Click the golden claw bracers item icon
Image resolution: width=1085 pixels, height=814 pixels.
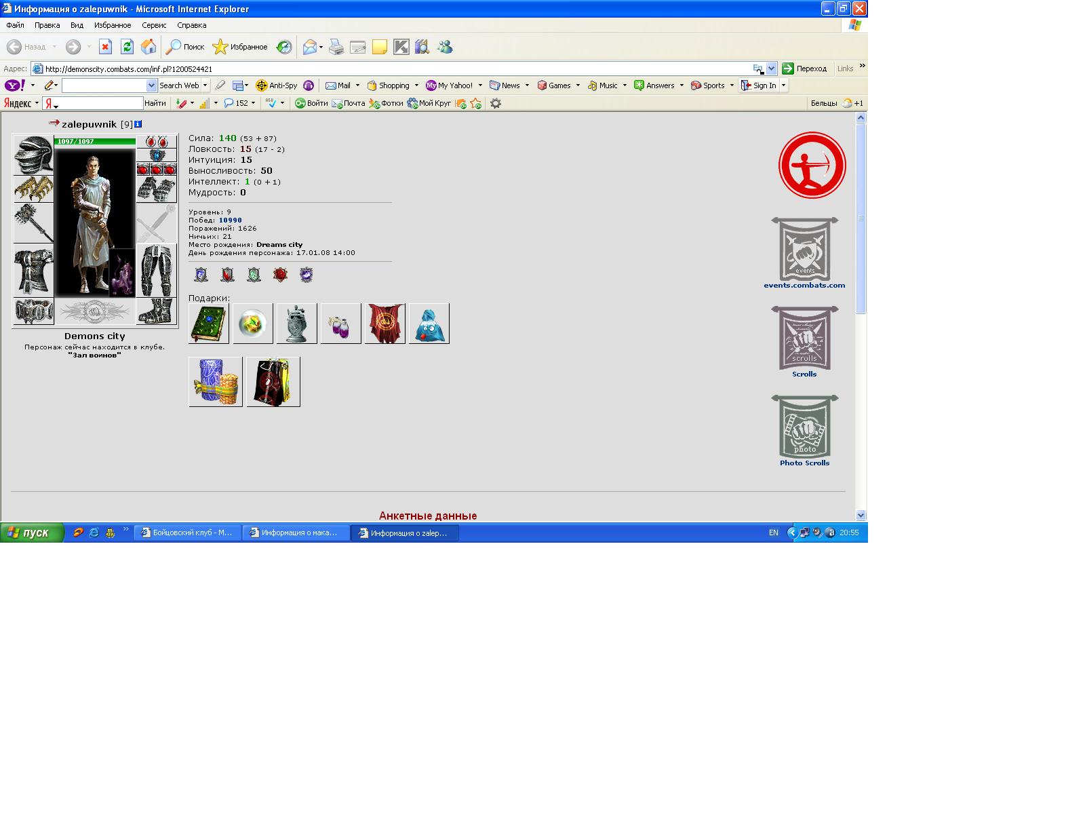coord(33,189)
